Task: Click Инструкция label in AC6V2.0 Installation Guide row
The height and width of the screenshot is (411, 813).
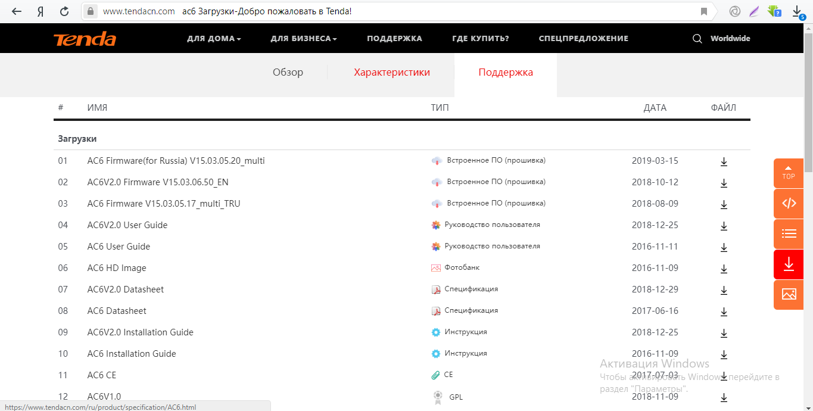Action: (466, 332)
